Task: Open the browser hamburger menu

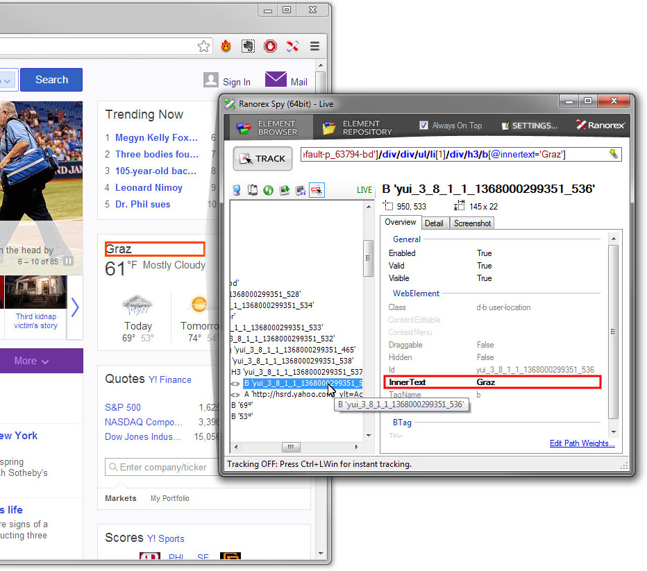Action: click(315, 46)
